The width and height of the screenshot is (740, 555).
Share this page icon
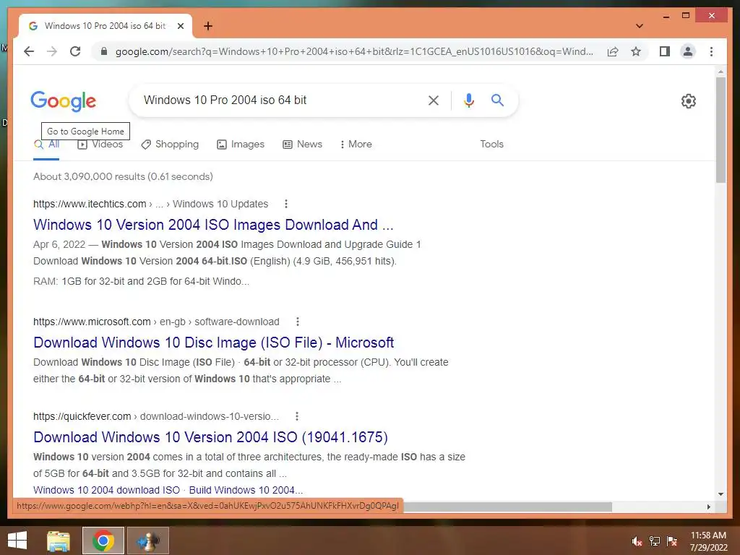click(613, 51)
